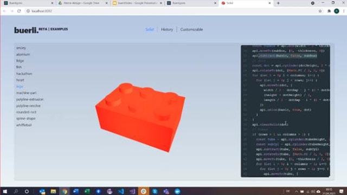The height and width of the screenshot is (195, 347).
Task: Bookmark this page with the star icon
Action: click(320, 11)
